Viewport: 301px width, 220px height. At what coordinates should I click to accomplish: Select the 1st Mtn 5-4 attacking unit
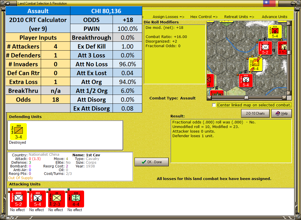37,199
